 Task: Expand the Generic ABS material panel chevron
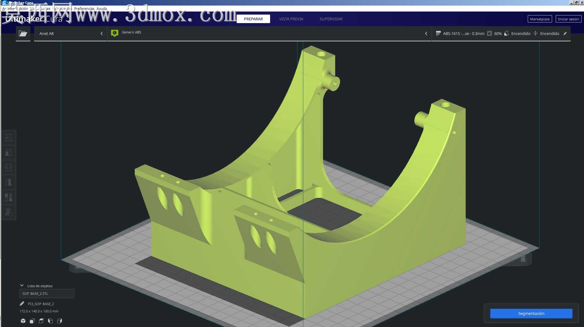pos(426,33)
